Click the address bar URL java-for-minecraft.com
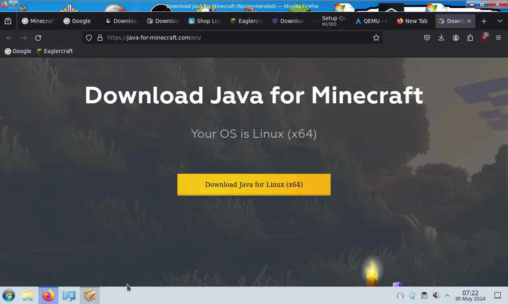Screen dimensions: 508x304 pos(154,38)
